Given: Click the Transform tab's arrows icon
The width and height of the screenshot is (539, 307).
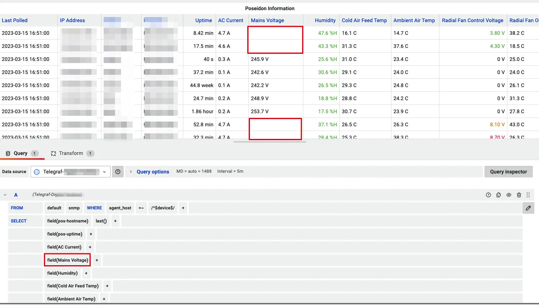Looking at the screenshot, I should pos(54,153).
